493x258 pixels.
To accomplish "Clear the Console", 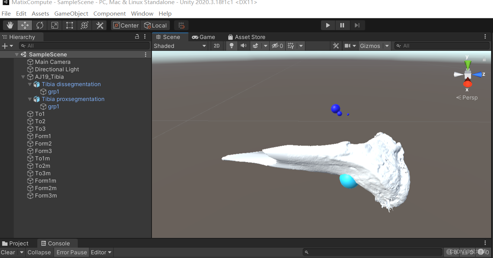I will click(x=8, y=252).
